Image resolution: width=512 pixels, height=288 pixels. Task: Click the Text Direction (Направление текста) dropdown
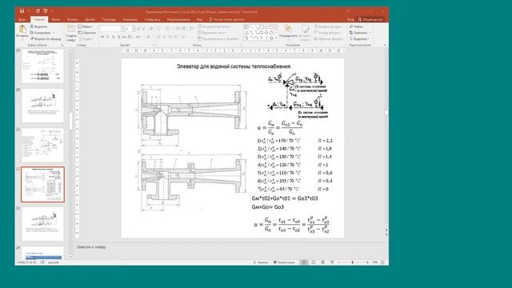click(x=214, y=26)
